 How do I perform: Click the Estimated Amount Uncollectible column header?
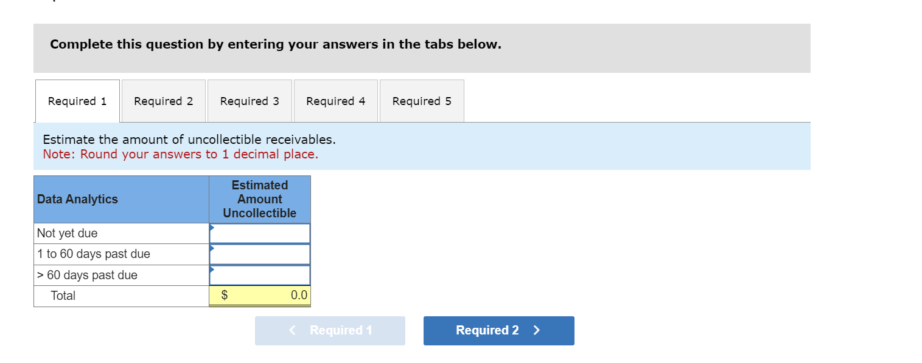pos(260,198)
